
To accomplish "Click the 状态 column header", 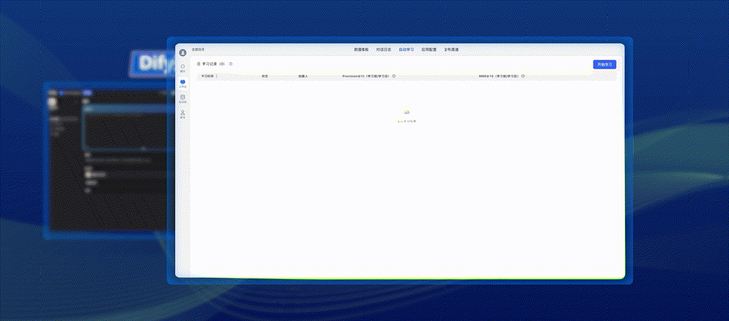I will click(265, 76).
